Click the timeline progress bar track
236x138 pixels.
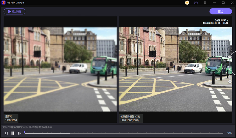pyautogui.click(x=126, y=133)
